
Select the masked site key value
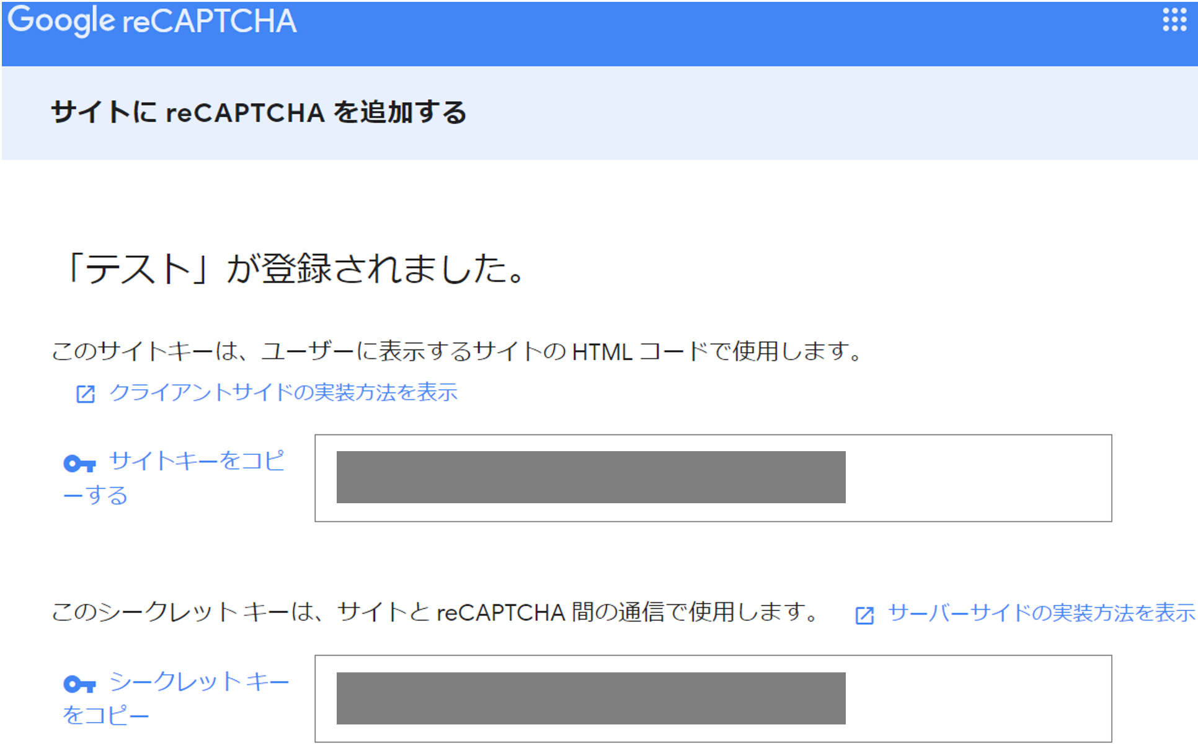(591, 477)
